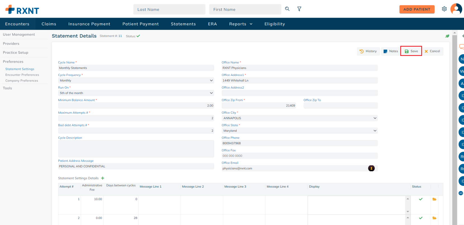464x225 pixels.
Task: Click the green leaf icon
Action: point(447,36)
